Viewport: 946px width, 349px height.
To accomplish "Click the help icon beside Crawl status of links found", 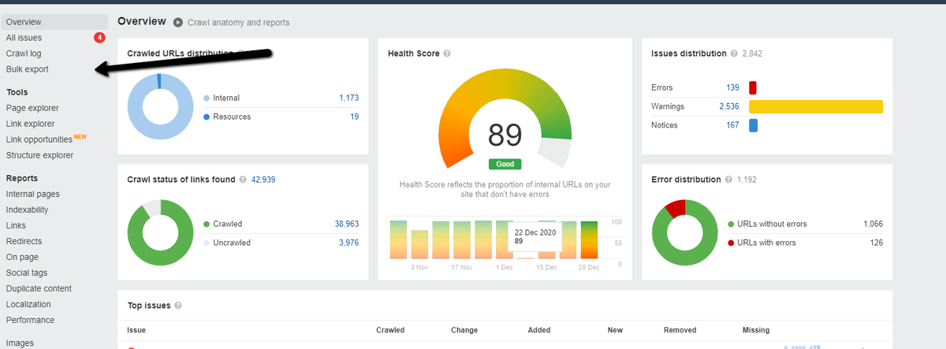I will [243, 180].
